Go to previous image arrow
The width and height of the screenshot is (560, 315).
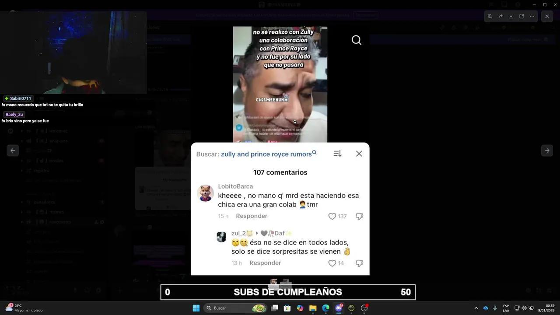tap(13, 150)
